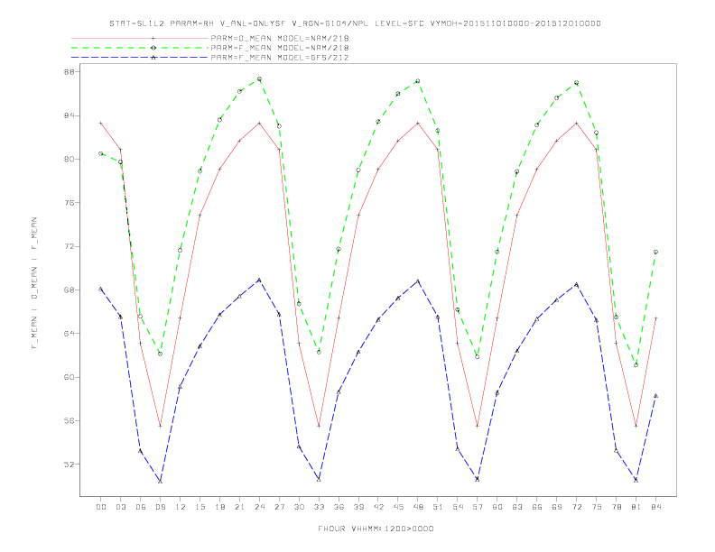Image resolution: width=715 pixels, height=552 pixels.
Task: Click x-axis forecast hour label 24
Action: click(x=259, y=507)
